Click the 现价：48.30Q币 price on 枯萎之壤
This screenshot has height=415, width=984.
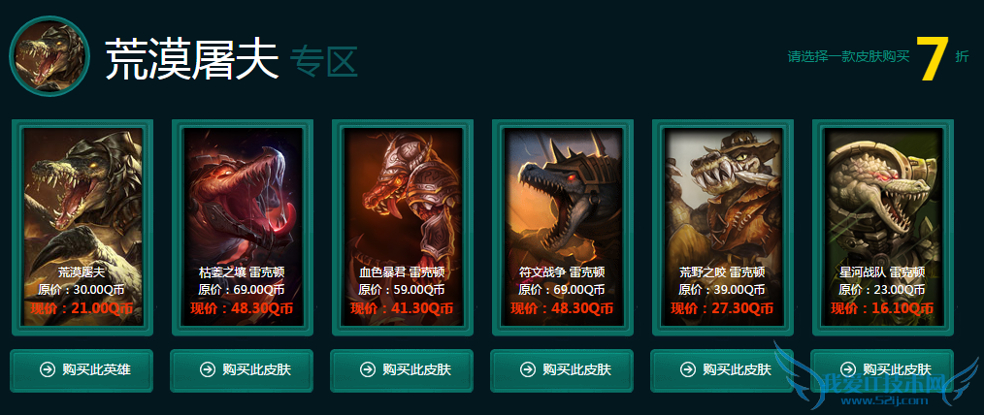click(x=243, y=308)
